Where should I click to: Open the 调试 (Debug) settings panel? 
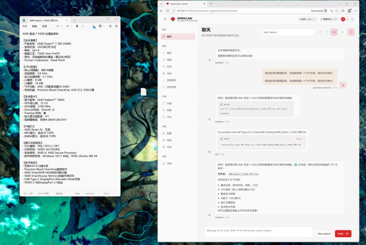coord(169,140)
